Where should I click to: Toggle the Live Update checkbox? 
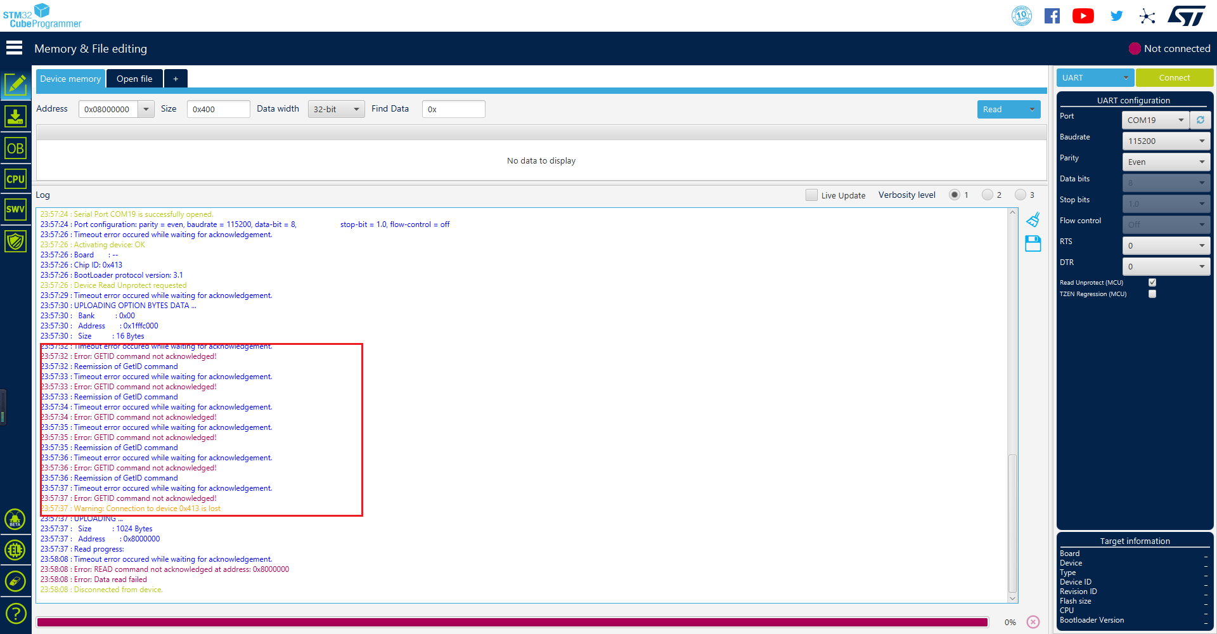(811, 195)
